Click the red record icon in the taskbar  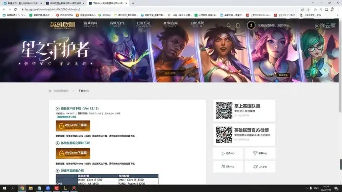click(x=74, y=188)
